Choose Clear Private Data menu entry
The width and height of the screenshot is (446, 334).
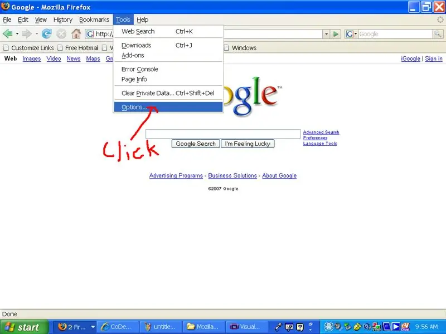[x=168, y=93]
